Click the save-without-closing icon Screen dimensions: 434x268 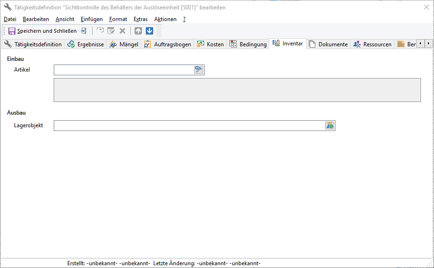pyautogui.click(x=84, y=31)
